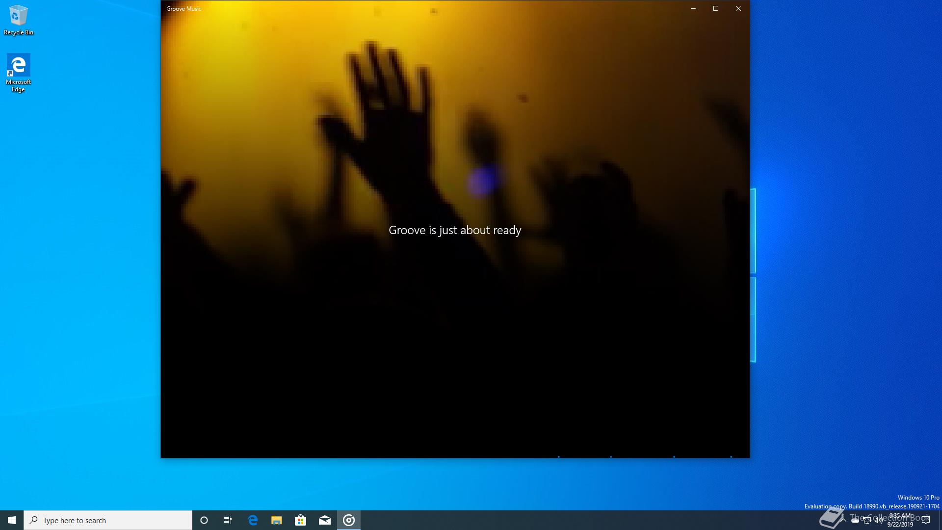Open the Mail app from the taskbar
This screenshot has width=942, height=530.
(324, 520)
